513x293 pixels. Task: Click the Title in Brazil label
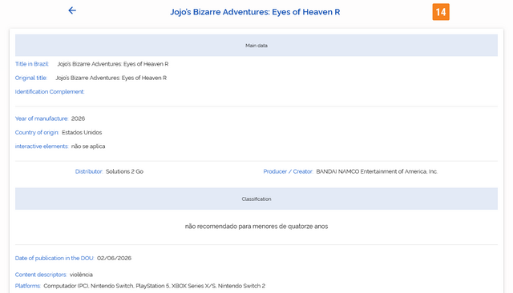(x=32, y=64)
